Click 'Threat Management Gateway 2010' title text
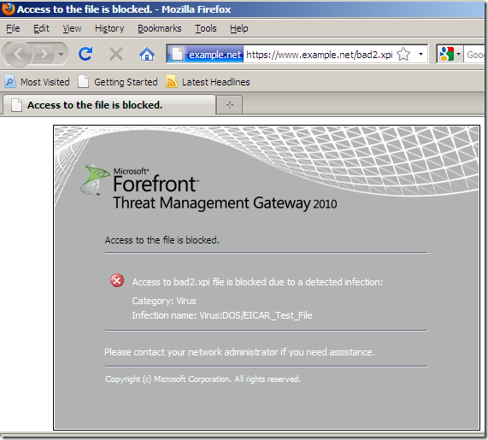 (x=225, y=203)
